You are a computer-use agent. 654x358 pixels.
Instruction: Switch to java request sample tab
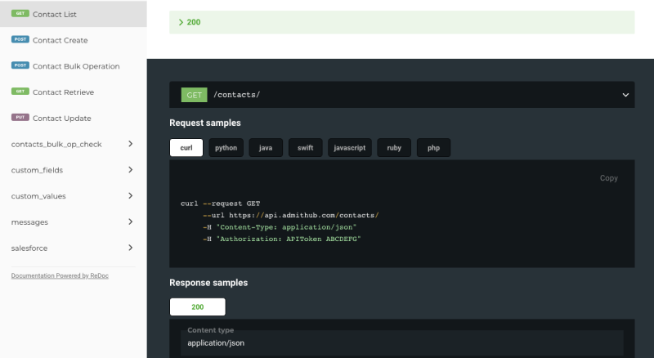[266, 148]
